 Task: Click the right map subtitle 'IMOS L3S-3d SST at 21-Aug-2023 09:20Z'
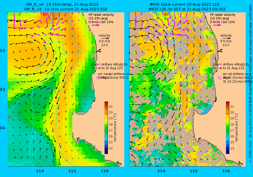coord(187,9)
